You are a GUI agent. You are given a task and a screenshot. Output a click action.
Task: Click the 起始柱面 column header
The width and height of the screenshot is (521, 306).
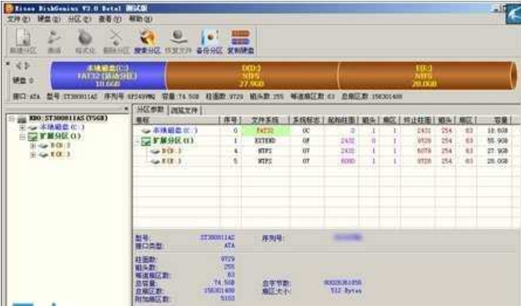pyautogui.click(x=341, y=120)
